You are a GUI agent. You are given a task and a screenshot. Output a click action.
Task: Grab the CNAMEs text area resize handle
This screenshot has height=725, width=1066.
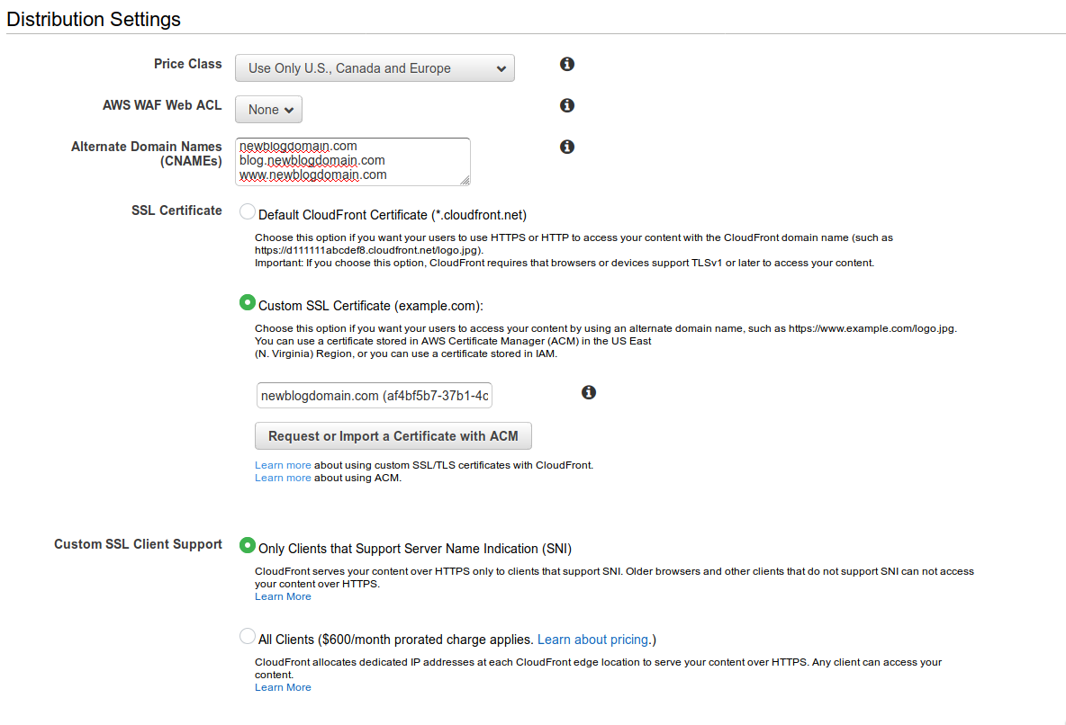pos(465,180)
